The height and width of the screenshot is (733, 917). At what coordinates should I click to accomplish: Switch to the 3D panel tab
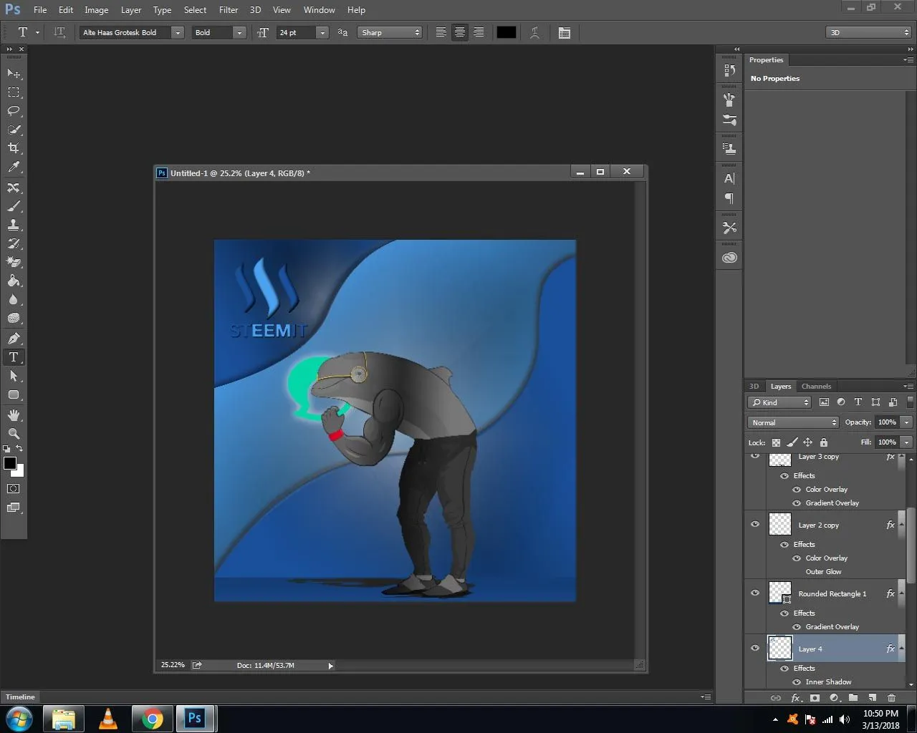(x=754, y=386)
